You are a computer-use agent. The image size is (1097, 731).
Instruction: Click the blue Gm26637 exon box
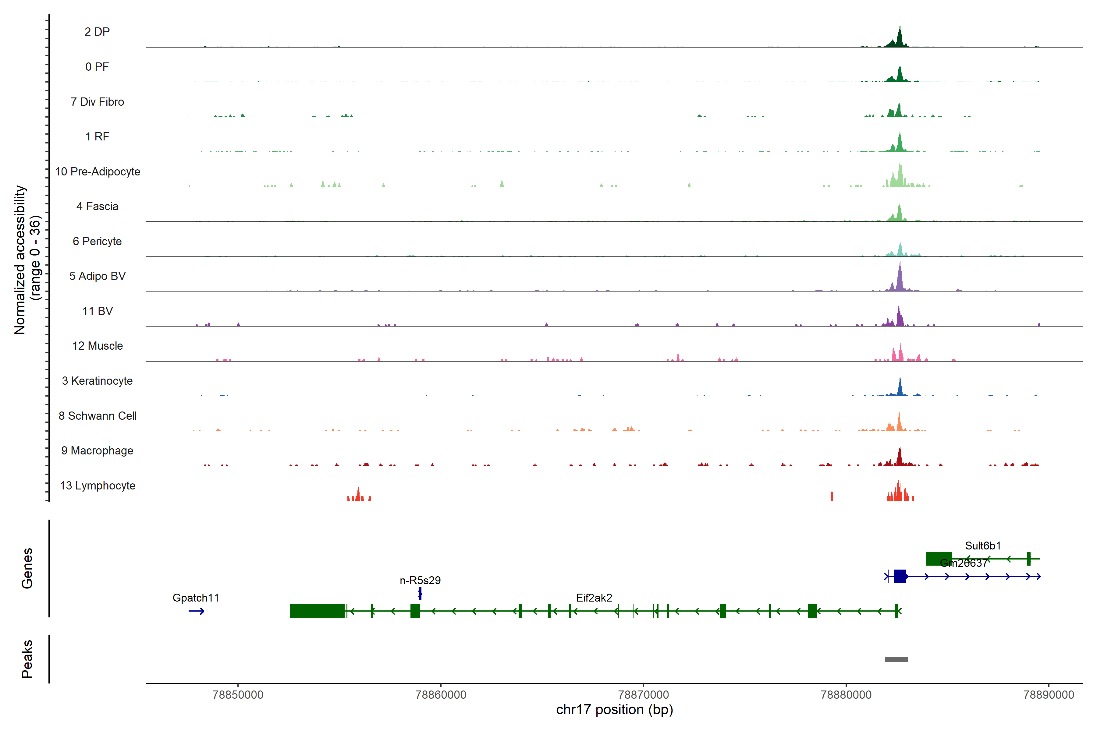(900, 576)
